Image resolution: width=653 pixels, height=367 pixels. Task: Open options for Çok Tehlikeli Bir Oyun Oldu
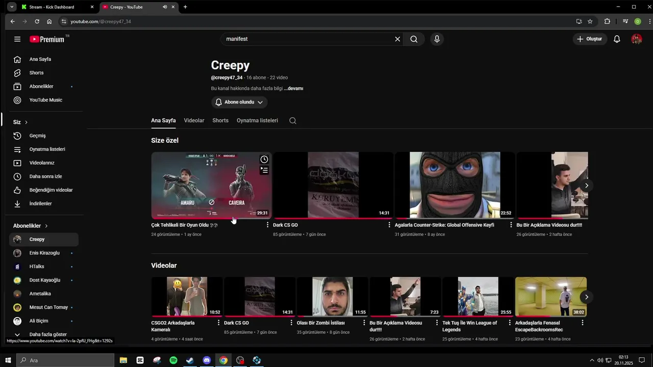click(x=267, y=225)
